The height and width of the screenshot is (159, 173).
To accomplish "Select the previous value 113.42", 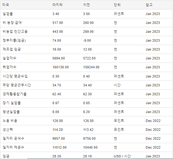I will [x=88, y=130].
